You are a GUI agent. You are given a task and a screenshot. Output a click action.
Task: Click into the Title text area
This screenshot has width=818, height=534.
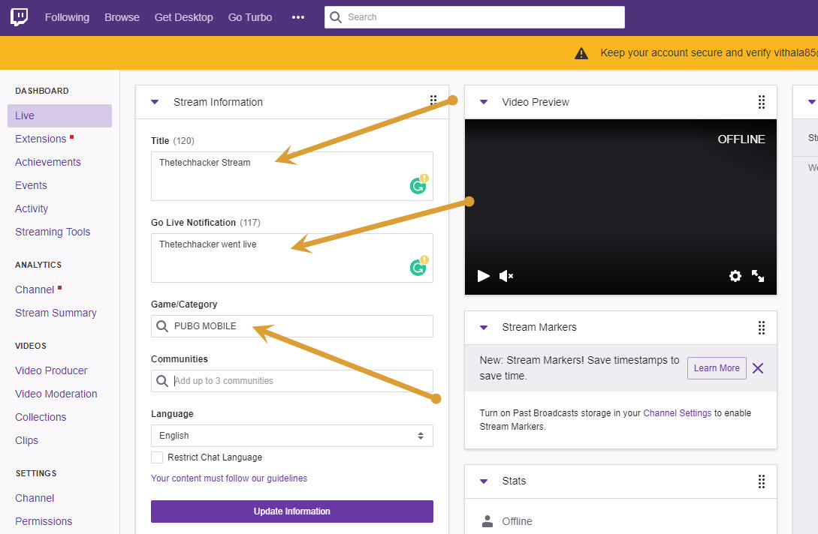click(292, 176)
